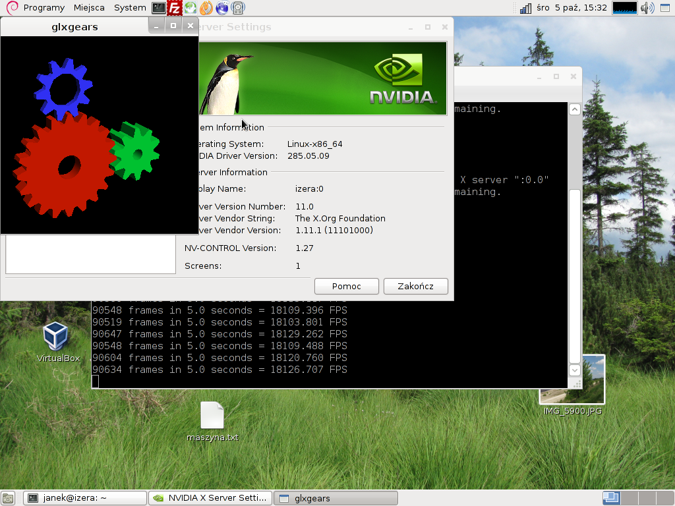This screenshot has height=506, width=675.
Task: Switch to the third workspace in pager
Action: (647, 498)
